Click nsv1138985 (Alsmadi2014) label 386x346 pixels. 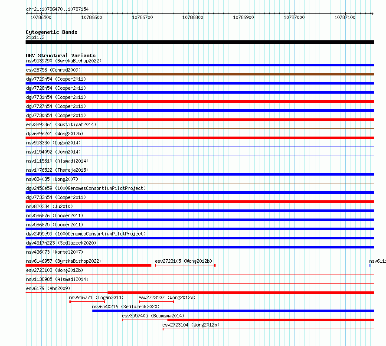57,279
